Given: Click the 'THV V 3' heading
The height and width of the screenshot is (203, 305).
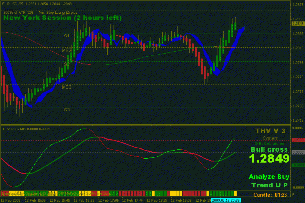Looking at the screenshot, I should pyautogui.click(x=270, y=131).
